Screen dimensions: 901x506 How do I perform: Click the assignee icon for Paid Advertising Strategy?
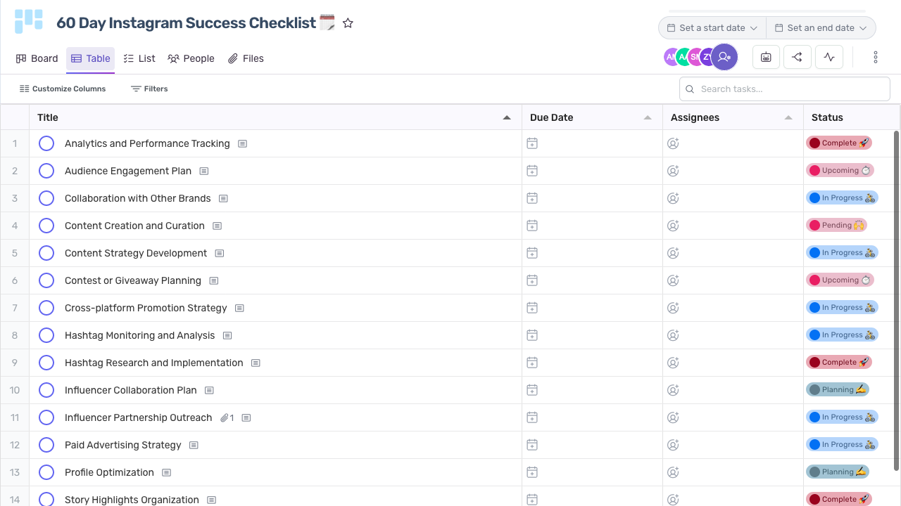click(x=673, y=444)
